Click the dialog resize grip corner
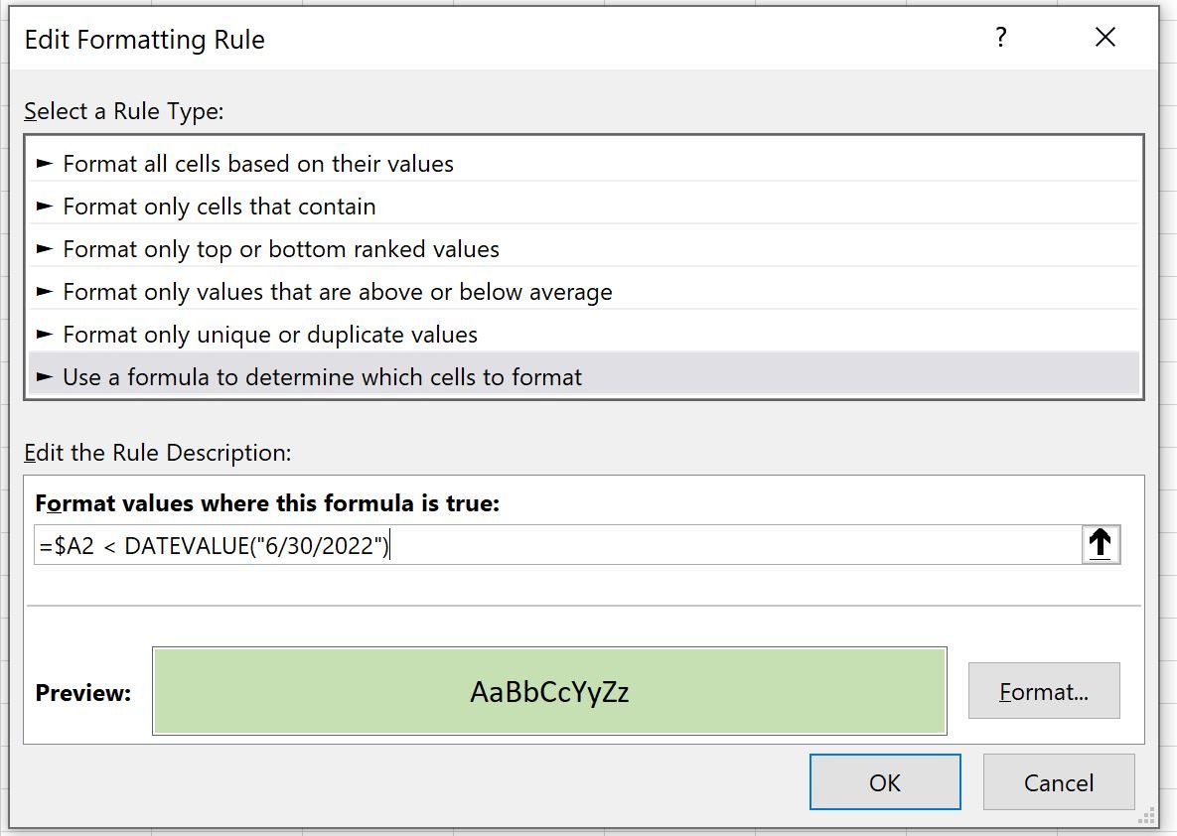Screen dimensions: 1177x836 coord(1147,817)
